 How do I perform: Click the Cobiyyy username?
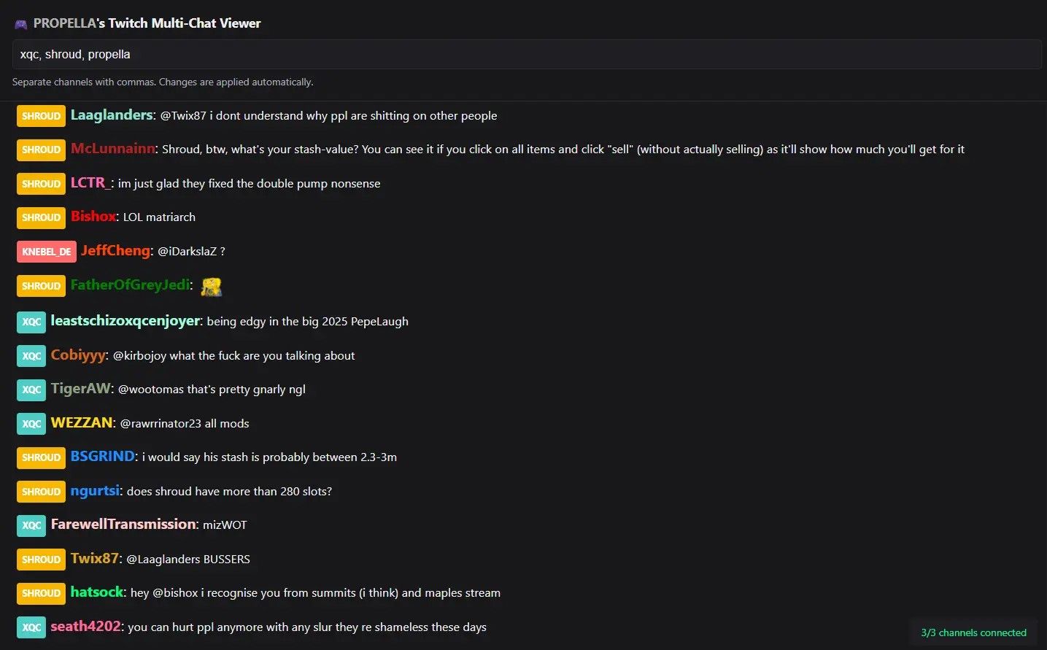(x=78, y=355)
